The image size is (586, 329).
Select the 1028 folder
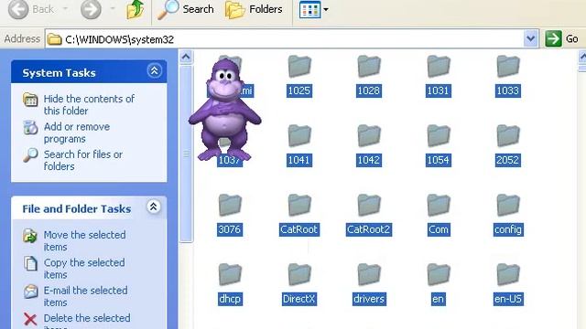pyautogui.click(x=368, y=76)
